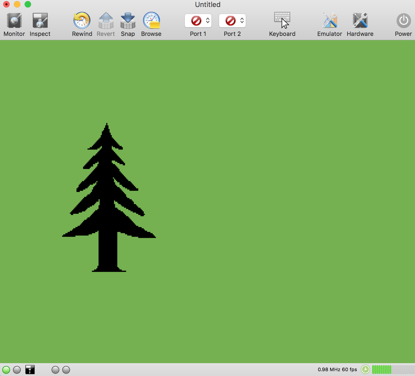Click the rightmost gray drive LED
This screenshot has width=415, height=376.
tap(66, 370)
